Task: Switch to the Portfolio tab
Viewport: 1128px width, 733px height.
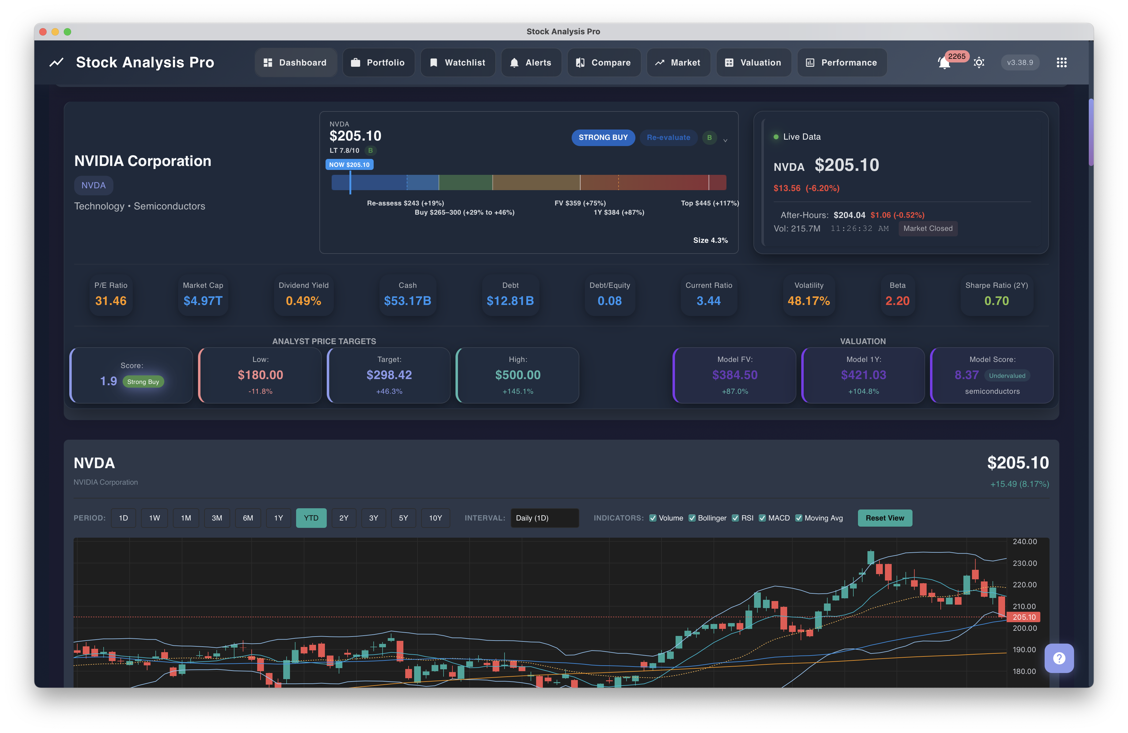Action: [378, 62]
